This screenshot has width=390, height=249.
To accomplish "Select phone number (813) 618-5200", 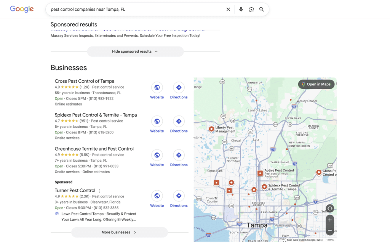I will point(101,132).
